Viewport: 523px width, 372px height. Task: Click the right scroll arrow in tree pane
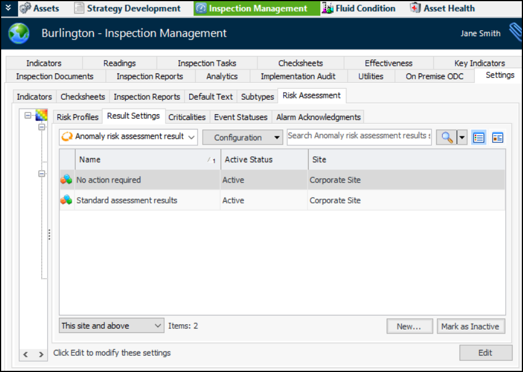(x=41, y=355)
